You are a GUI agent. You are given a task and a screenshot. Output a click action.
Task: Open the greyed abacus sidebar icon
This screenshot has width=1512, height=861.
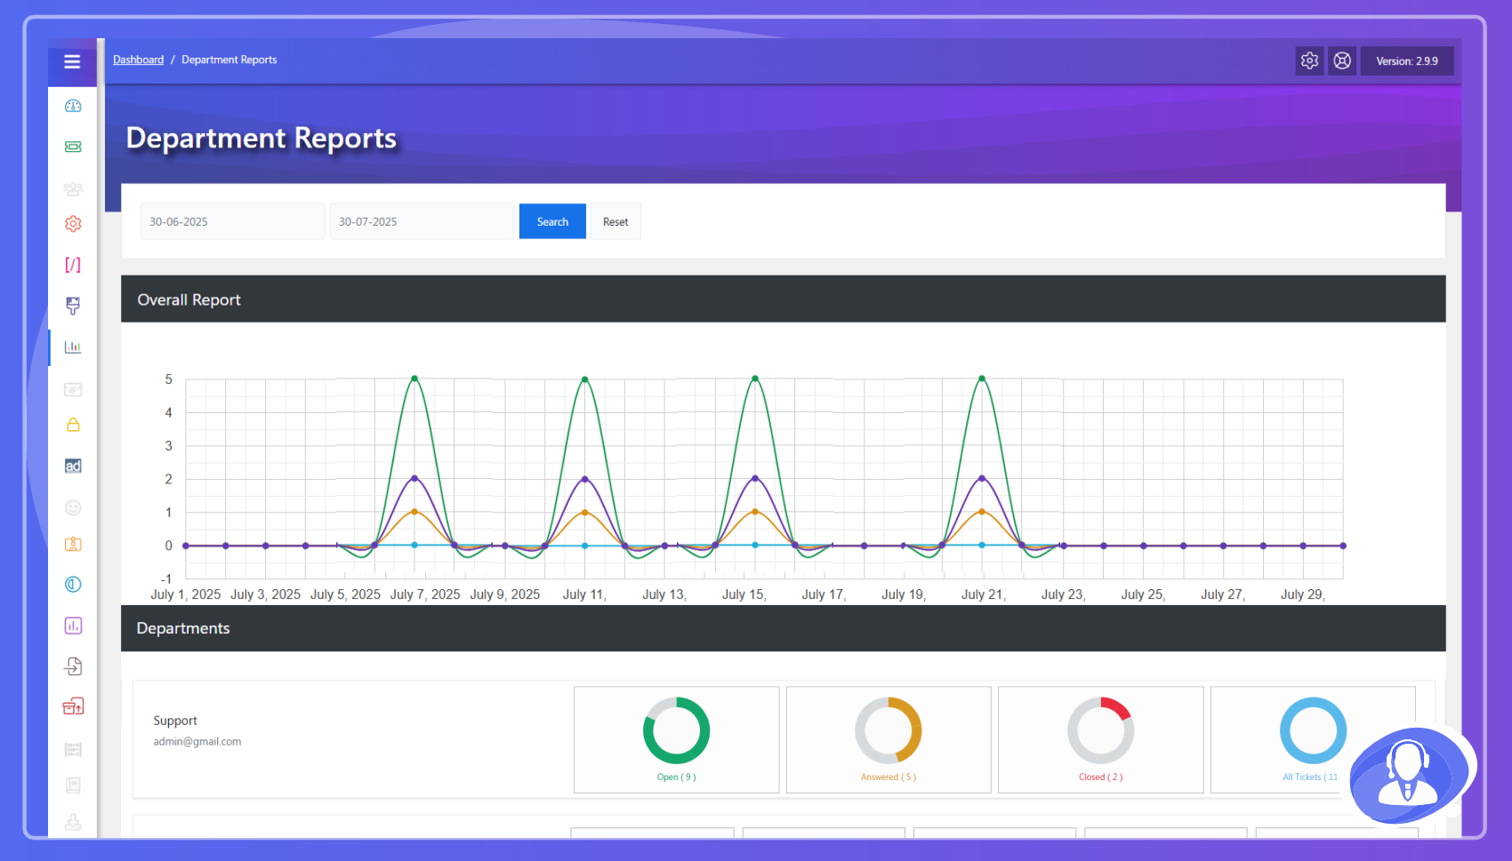click(73, 749)
